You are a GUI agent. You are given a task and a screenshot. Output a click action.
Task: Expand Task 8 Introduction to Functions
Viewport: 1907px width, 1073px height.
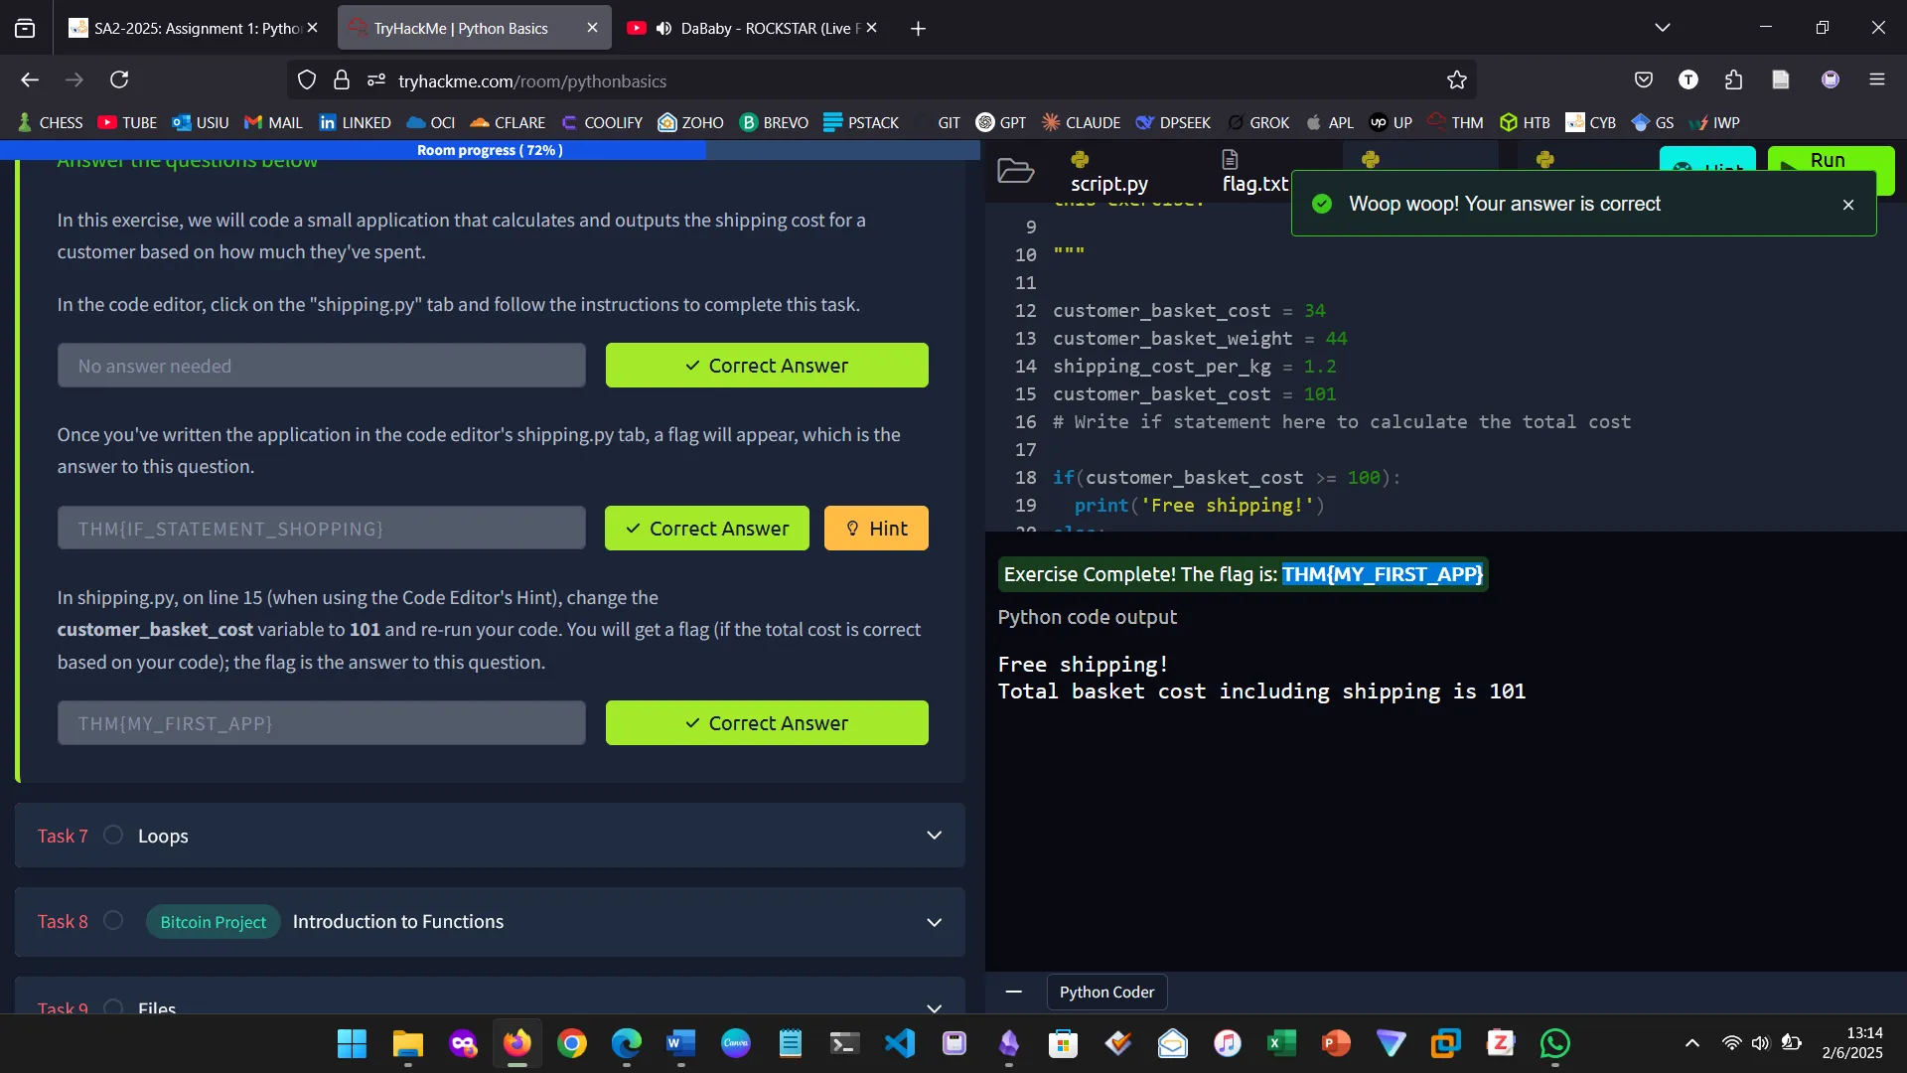pos(934,922)
